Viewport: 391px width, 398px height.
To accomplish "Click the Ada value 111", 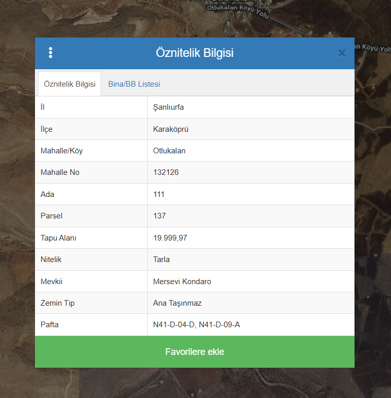I will (159, 194).
